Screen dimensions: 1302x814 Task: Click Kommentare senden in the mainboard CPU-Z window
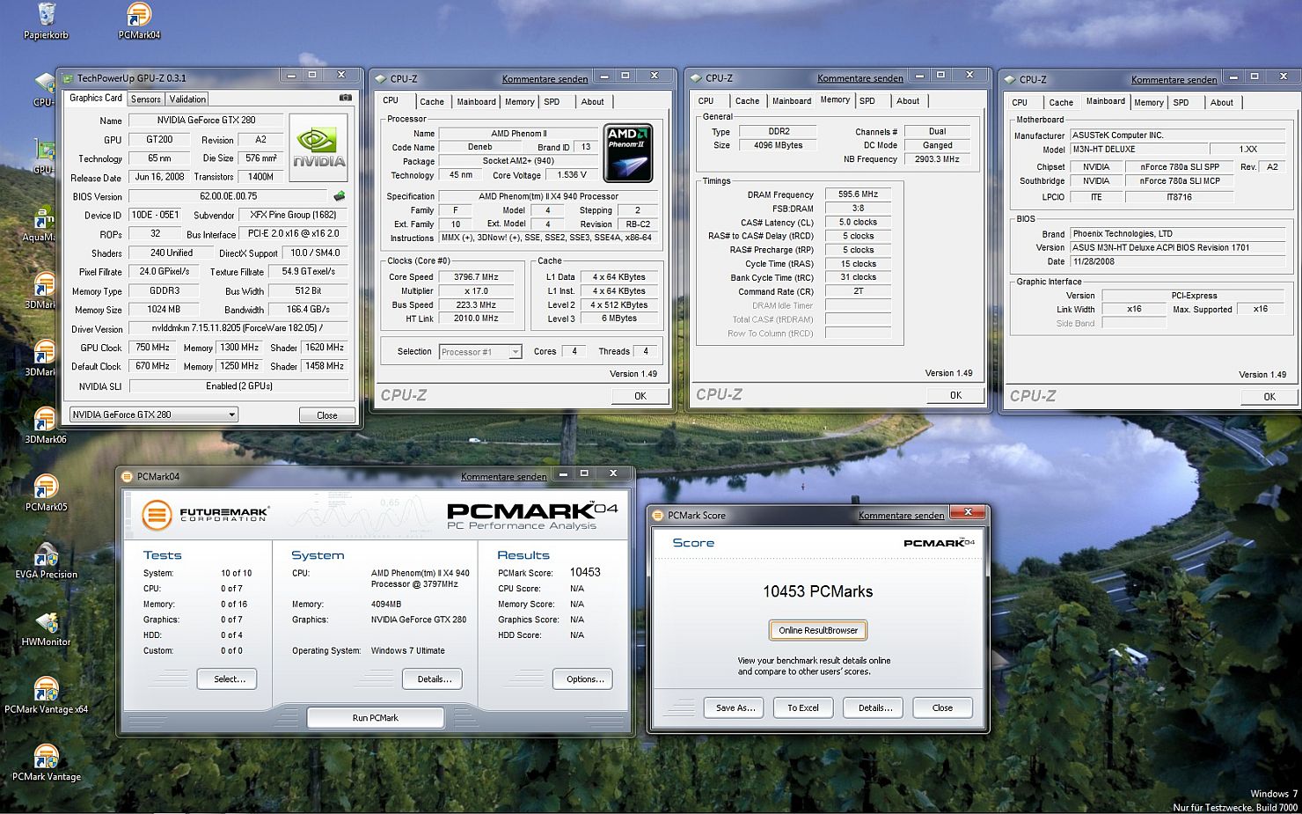coord(1174,80)
